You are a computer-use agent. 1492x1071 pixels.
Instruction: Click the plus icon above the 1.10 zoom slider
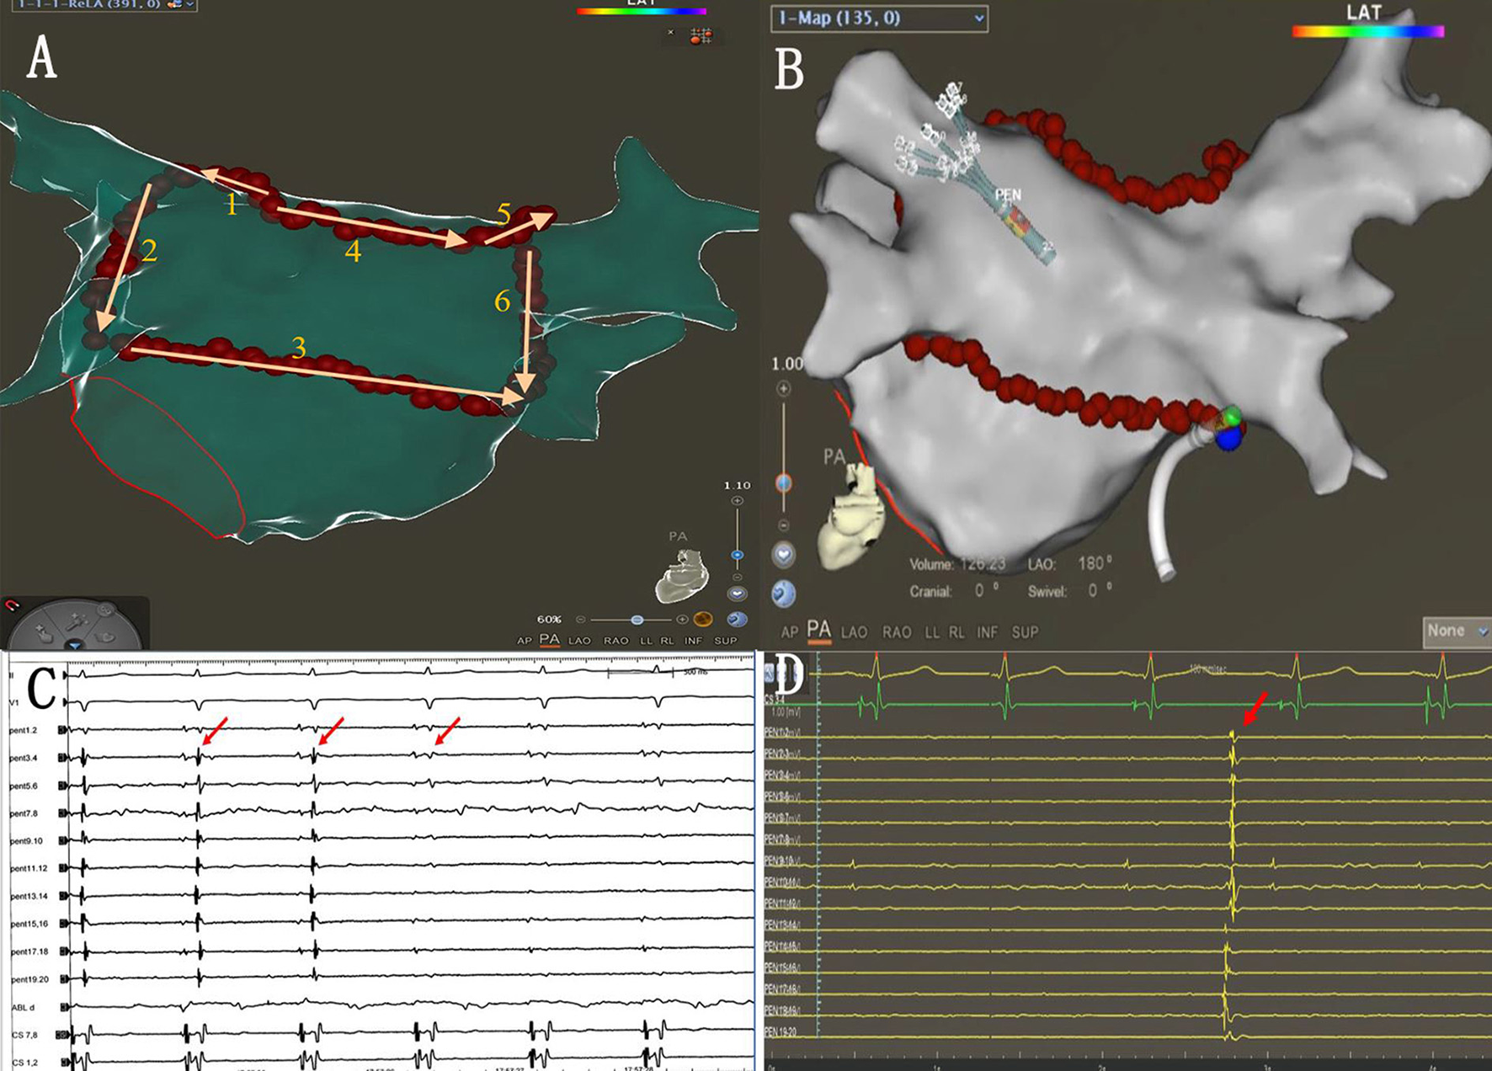738,501
